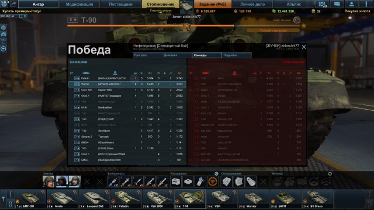Image resolution: width=374 pixels, height=210 pixels.
Task: Select first crew member portrait
Action: pyautogui.click(x=49, y=181)
